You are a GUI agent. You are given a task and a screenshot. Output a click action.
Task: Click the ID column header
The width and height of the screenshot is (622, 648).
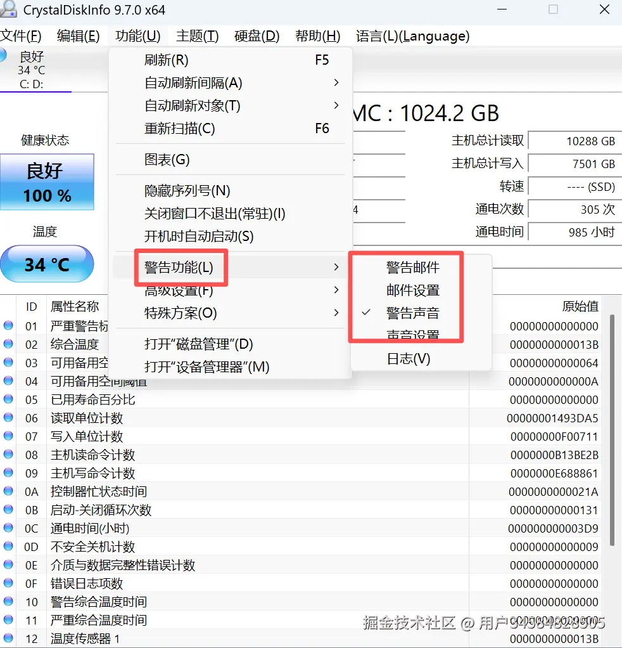[32, 307]
